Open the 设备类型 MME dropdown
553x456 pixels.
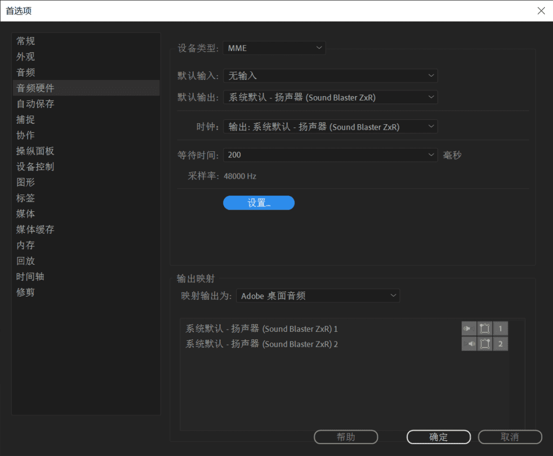pyautogui.click(x=274, y=48)
